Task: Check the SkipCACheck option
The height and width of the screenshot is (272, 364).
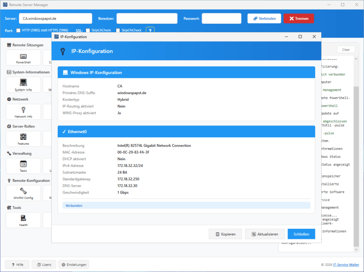Action: (87, 30)
